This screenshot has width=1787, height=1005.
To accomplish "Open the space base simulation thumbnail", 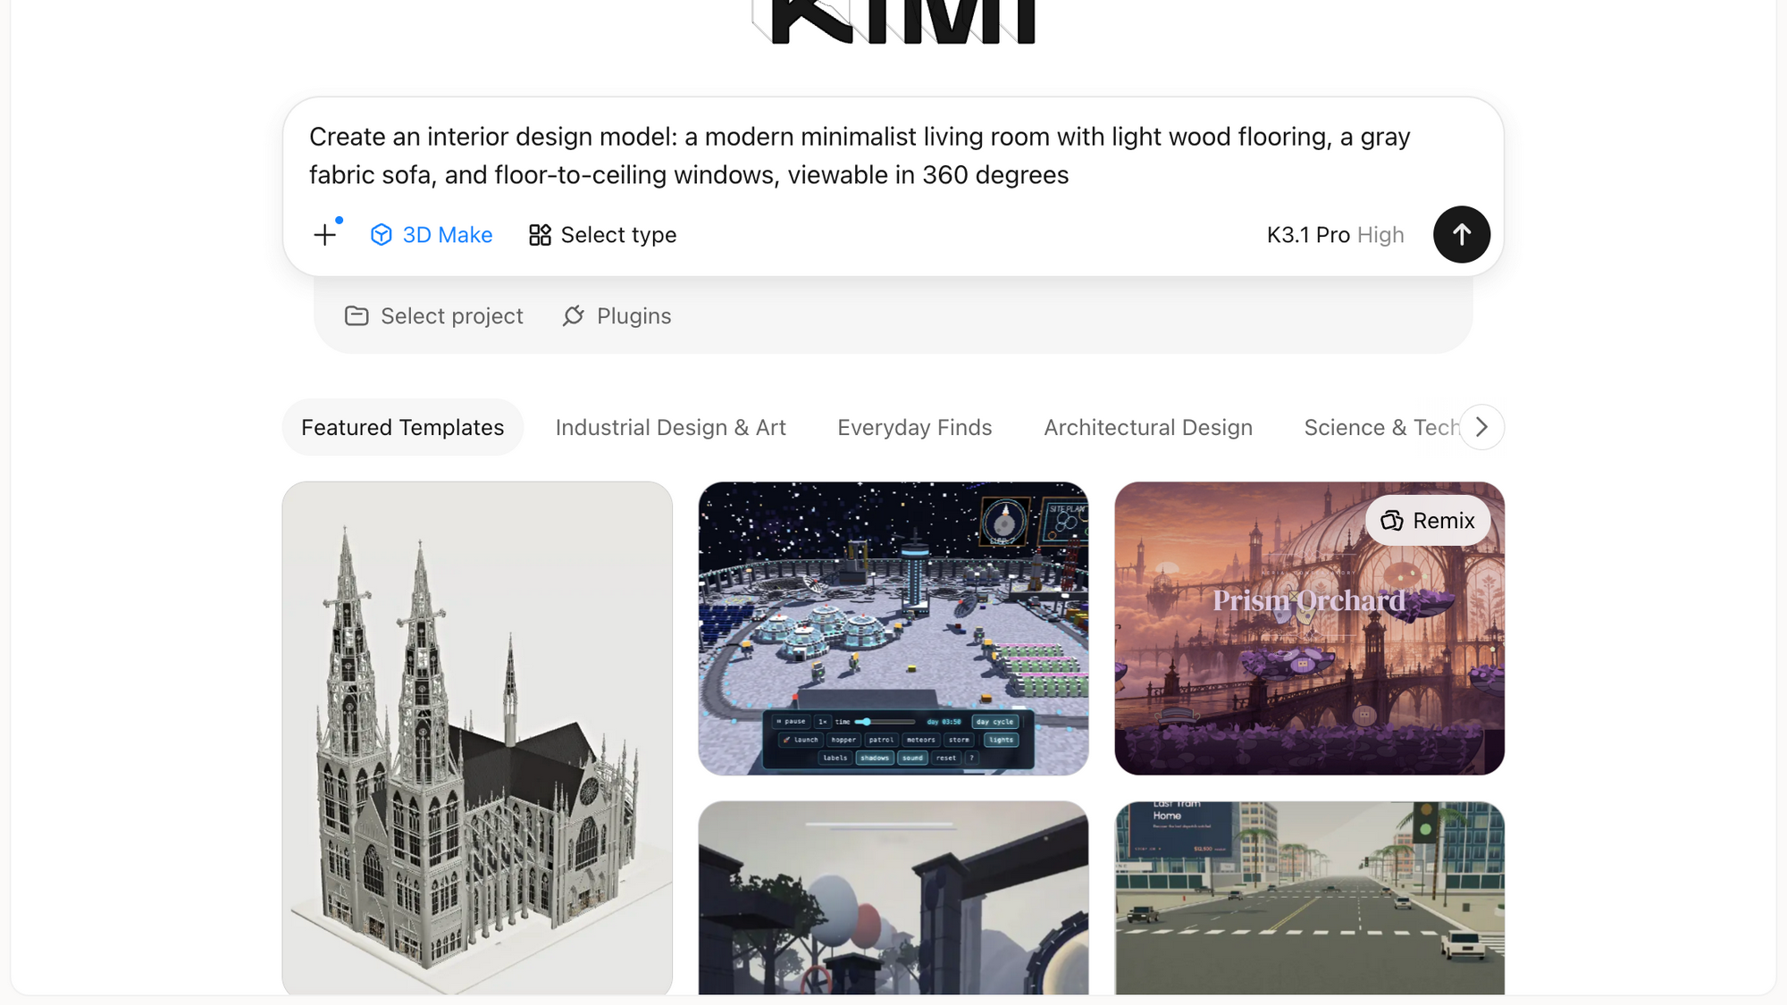I will click(x=893, y=629).
